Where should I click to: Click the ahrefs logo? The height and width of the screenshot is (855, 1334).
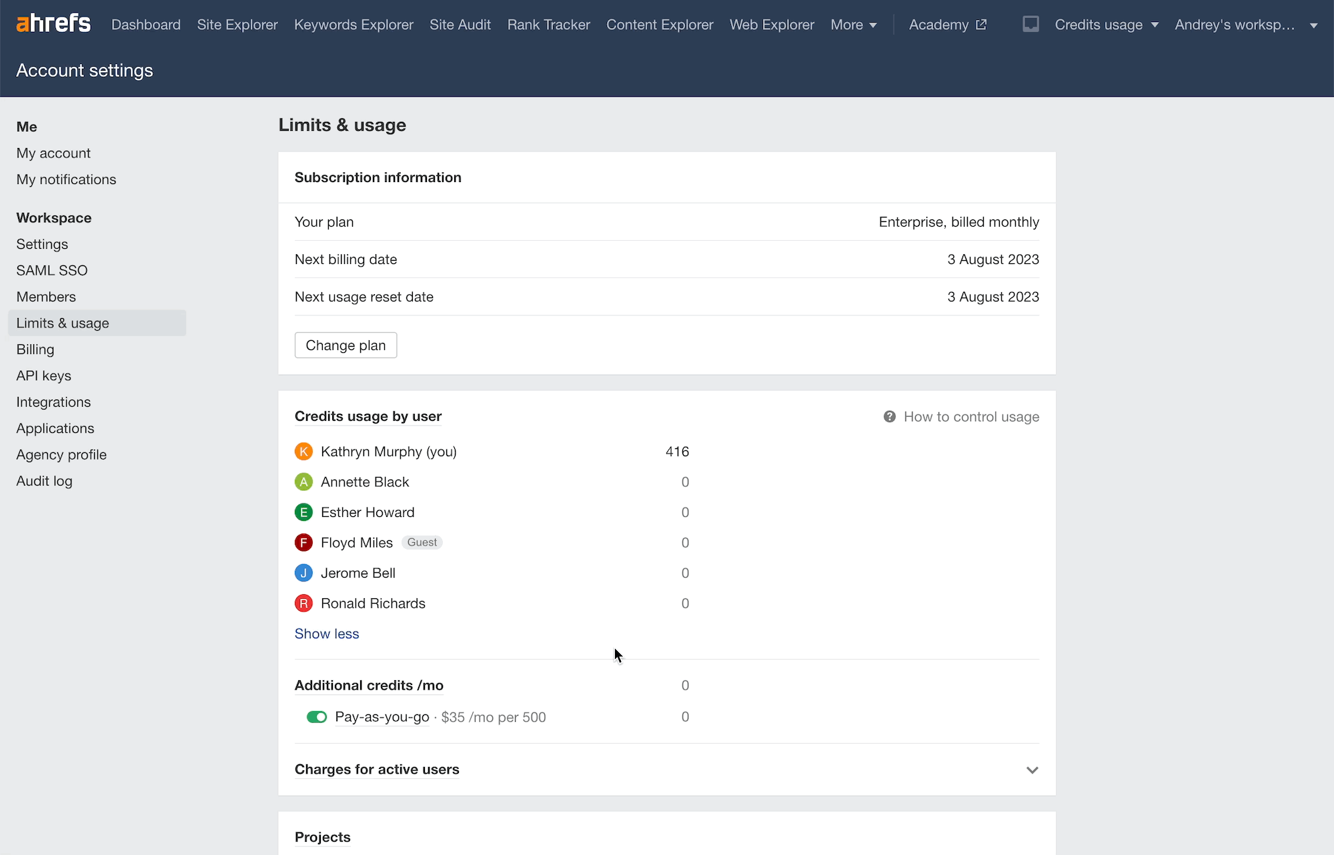[x=53, y=23]
